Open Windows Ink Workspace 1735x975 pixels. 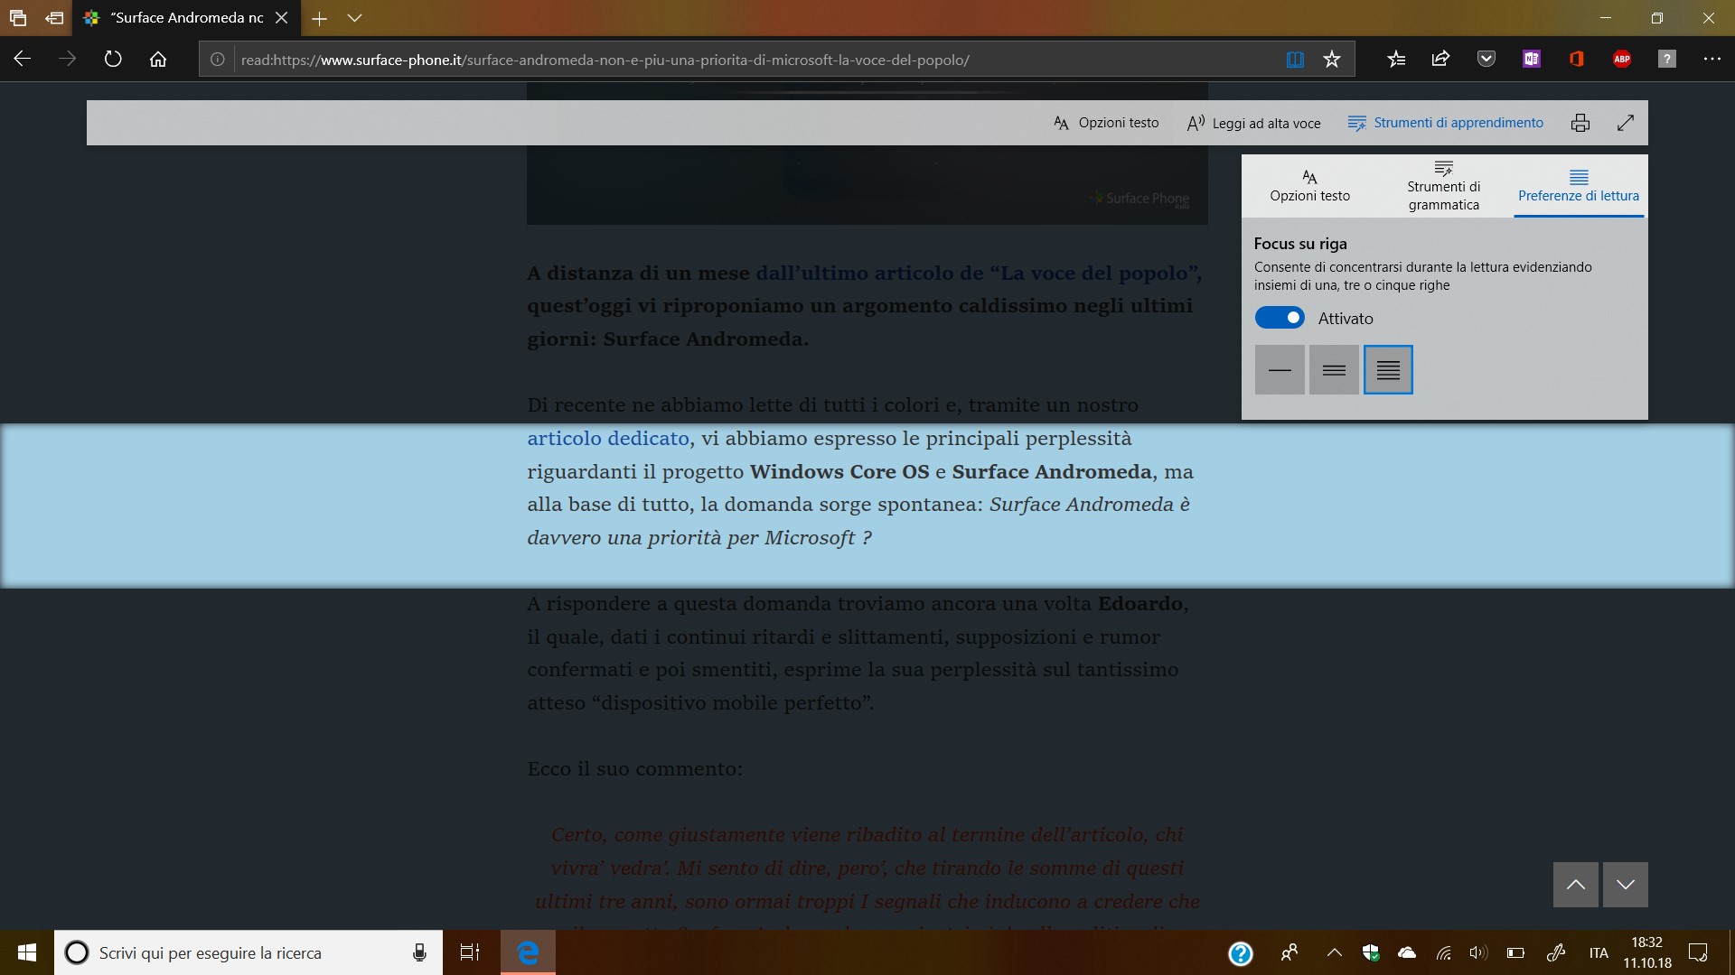[x=1556, y=952]
